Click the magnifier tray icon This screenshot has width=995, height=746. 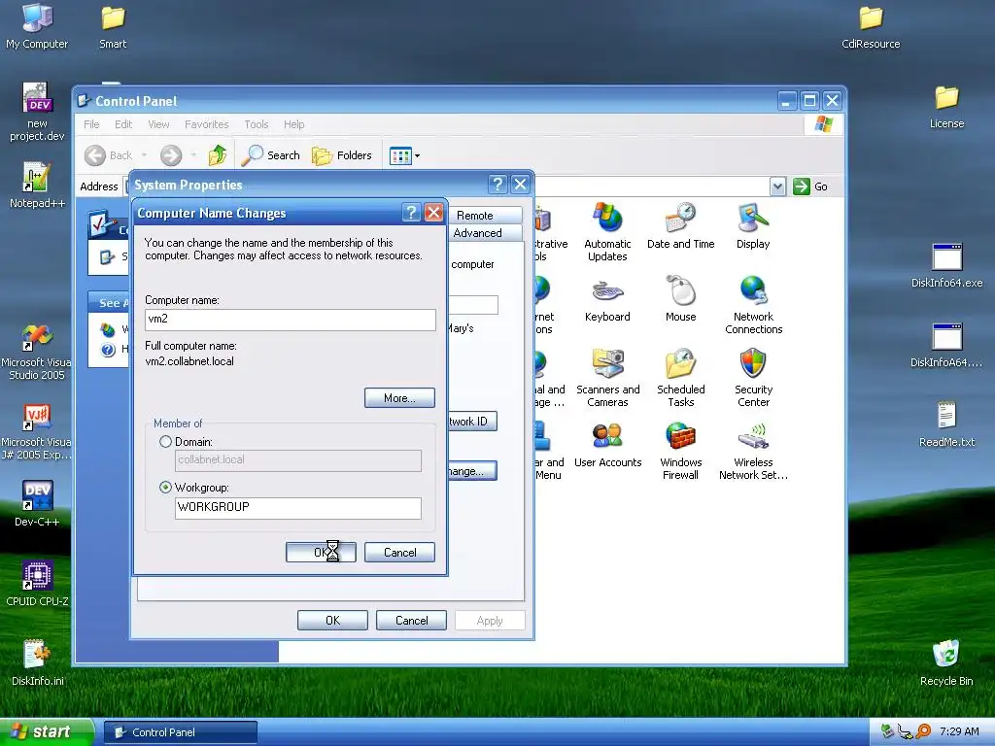click(x=923, y=731)
